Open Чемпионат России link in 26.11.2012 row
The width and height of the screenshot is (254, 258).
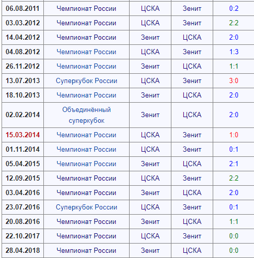(86, 66)
